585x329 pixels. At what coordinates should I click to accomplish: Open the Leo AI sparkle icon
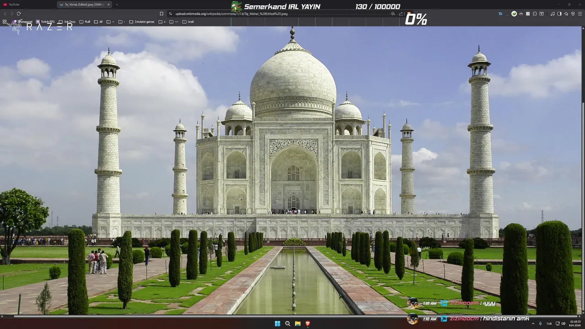tap(566, 14)
